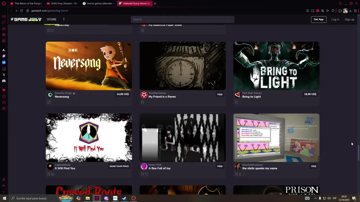The height and width of the screenshot is (202, 360).
Task: Select the Featured Scary Horror Games tab
Action: coord(135,3)
